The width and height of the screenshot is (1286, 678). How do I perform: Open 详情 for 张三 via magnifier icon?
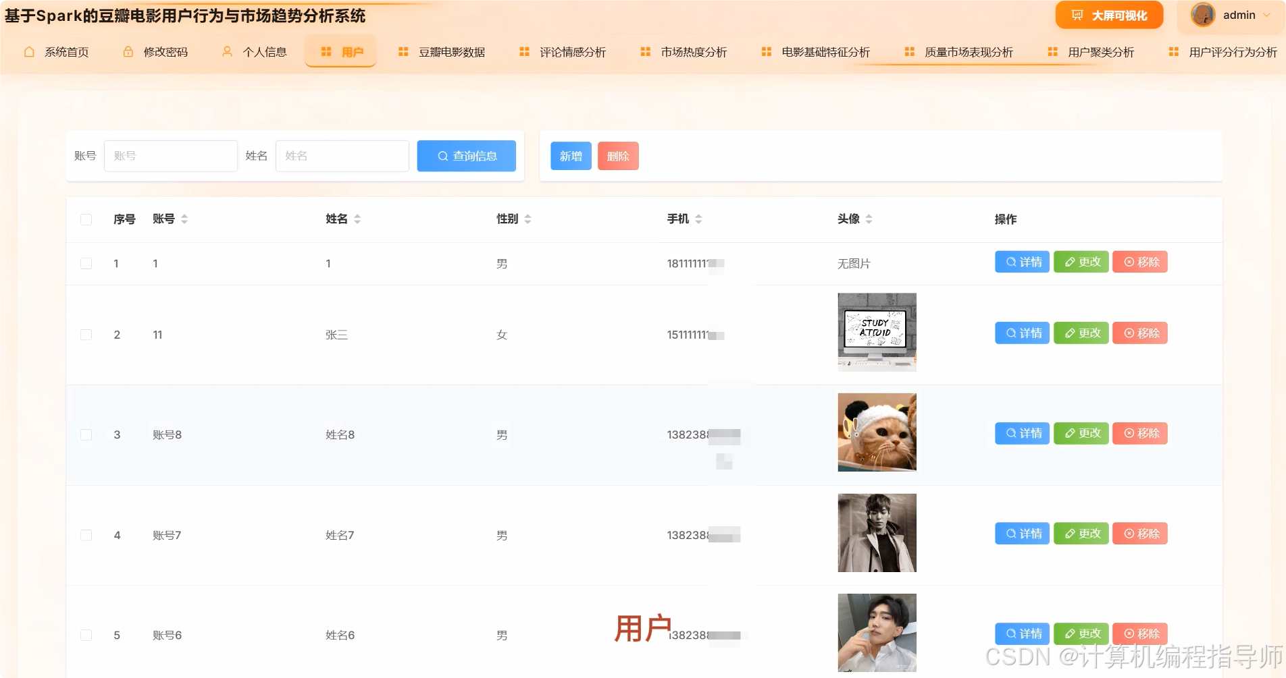[x=1010, y=333]
